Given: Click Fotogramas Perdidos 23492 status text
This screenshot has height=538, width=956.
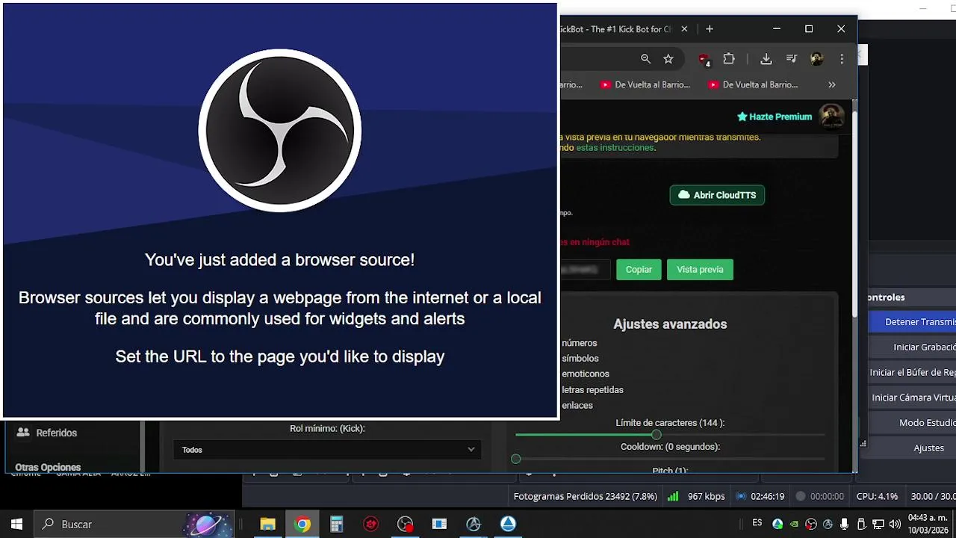Looking at the screenshot, I should tap(585, 496).
